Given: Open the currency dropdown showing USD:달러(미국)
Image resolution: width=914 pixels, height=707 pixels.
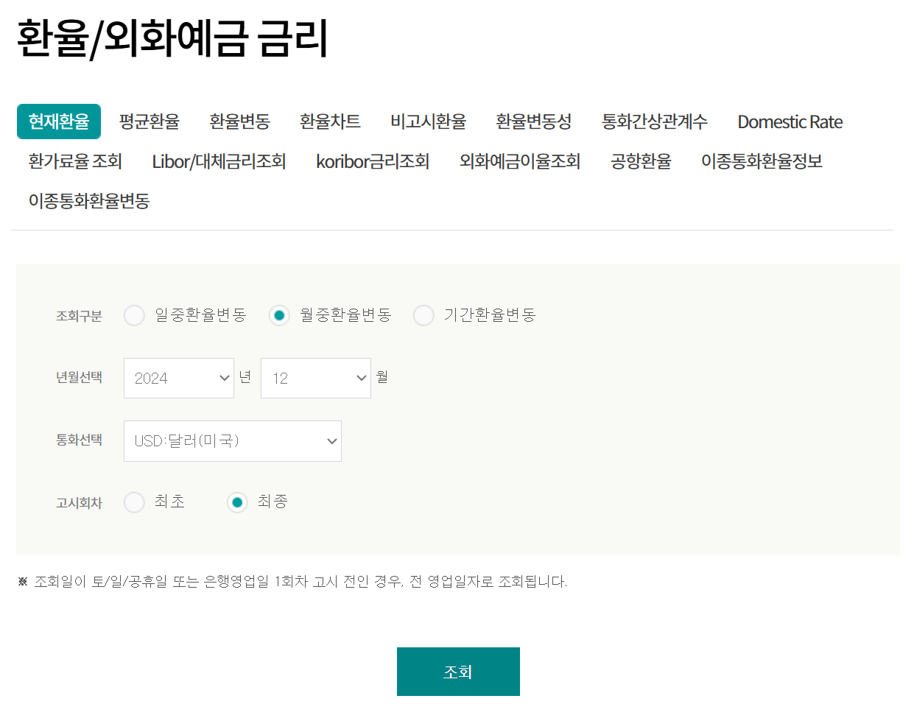Looking at the screenshot, I should (x=232, y=440).
